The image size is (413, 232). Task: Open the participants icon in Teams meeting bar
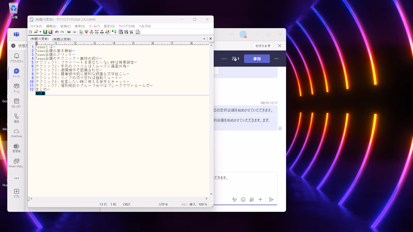(x=235, y=59)
